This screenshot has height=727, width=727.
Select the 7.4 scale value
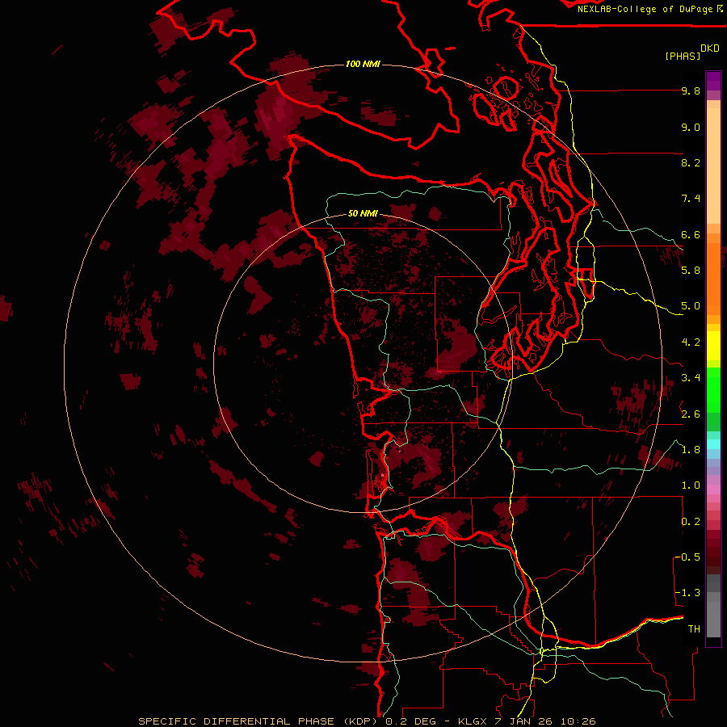pyautogui.click(x=691, y=199)
